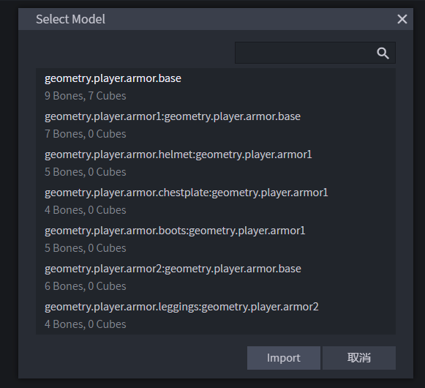Select the armor.leggings geometry model

pos(216,315)
